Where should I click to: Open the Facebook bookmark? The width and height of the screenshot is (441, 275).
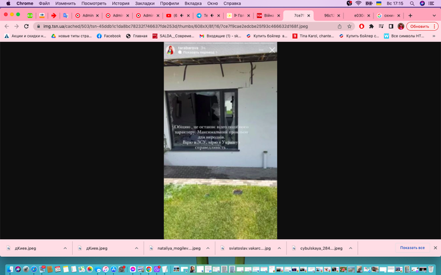pos(108,36)
